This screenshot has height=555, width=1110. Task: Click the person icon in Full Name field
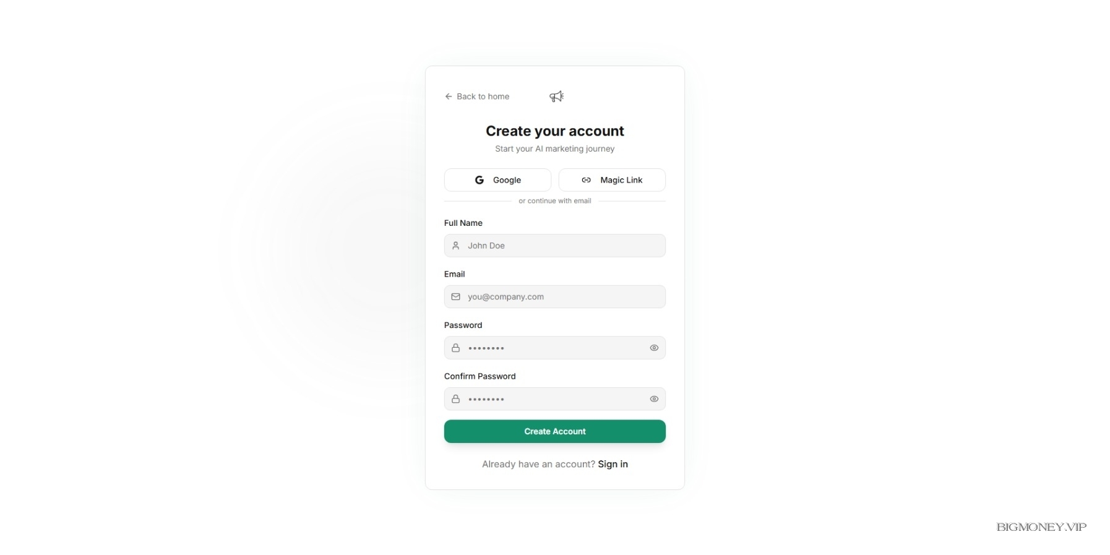tap(456, 246)
